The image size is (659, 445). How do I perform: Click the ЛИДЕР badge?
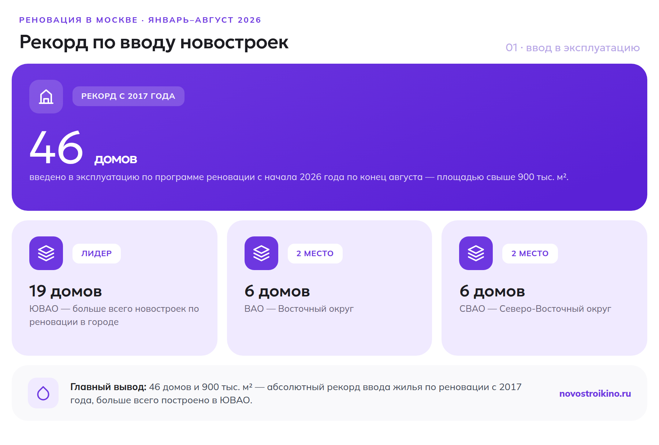97,254
